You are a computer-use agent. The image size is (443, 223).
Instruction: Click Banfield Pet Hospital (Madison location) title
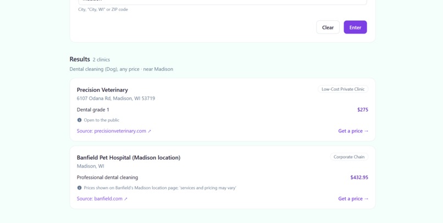pos(129,158)
